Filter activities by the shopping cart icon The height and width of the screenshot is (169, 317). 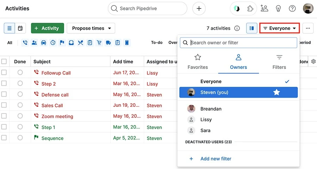(99, 43)
